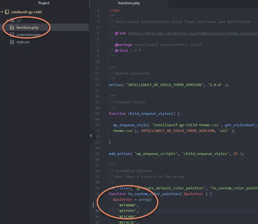Switch to the Project panel tab
The width and height of the screenshot is (258, 224).
[x=44, y=3]
